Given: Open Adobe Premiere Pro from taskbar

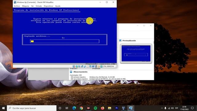Looking at the screenshot, I should point(117,108).
